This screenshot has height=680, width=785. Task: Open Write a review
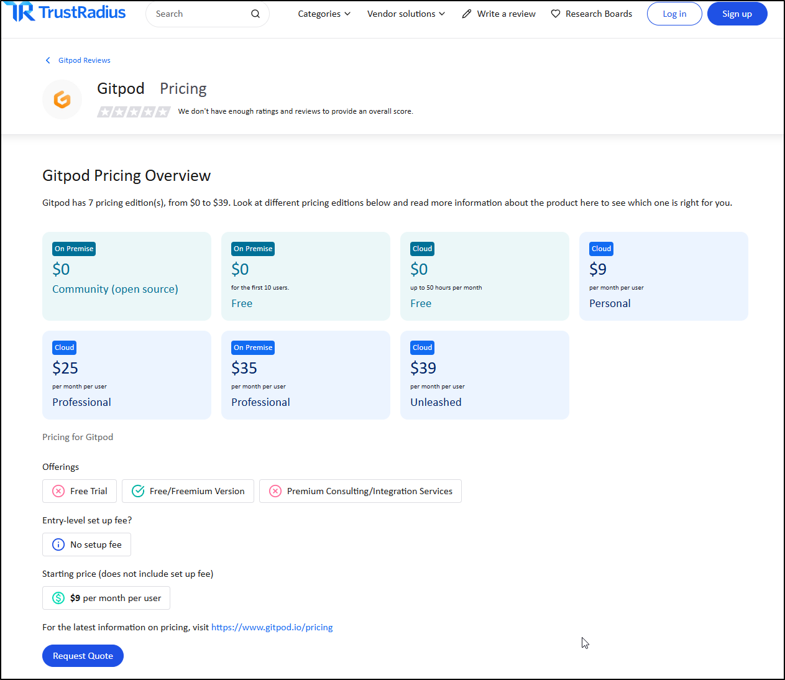pyautogui.click(x=498, y=14)
